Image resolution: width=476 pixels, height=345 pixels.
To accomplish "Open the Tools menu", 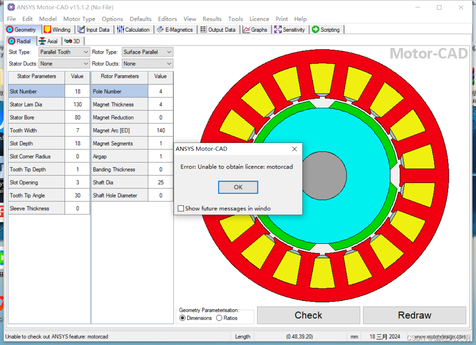I will click(235, 19).
